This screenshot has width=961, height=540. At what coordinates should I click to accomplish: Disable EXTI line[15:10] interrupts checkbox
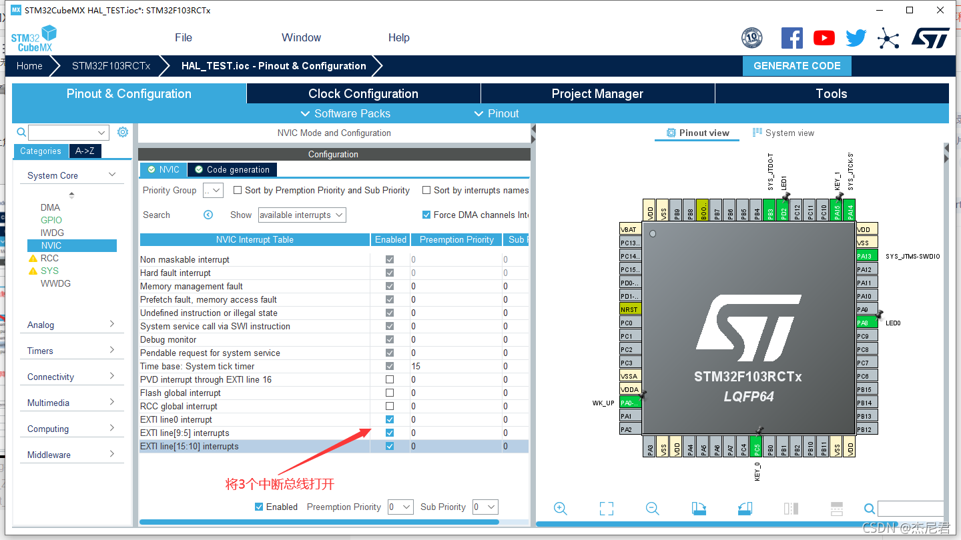click(390, 446)
